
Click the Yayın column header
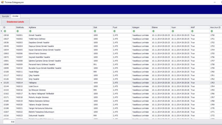[180, 28]
